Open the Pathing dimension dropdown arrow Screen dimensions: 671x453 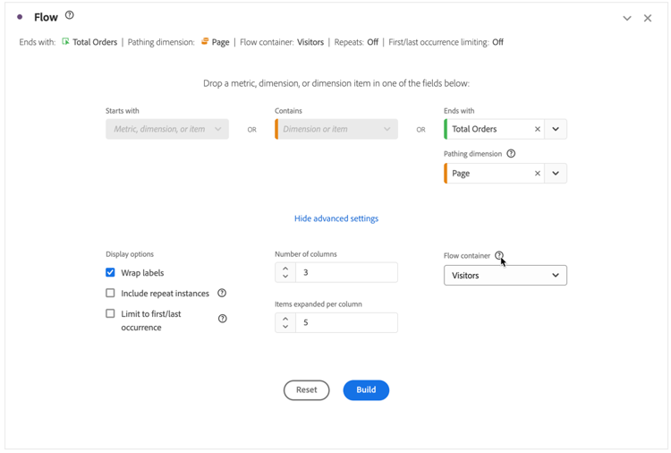coord(556,174)
